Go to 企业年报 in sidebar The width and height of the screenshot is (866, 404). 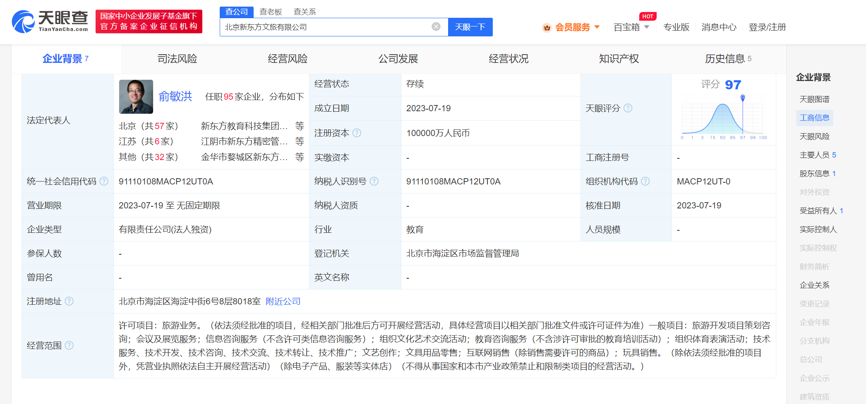coord(814,323)
